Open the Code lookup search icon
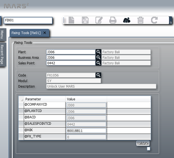The height and width of the screenshot is (158, 174). point(98,75)
